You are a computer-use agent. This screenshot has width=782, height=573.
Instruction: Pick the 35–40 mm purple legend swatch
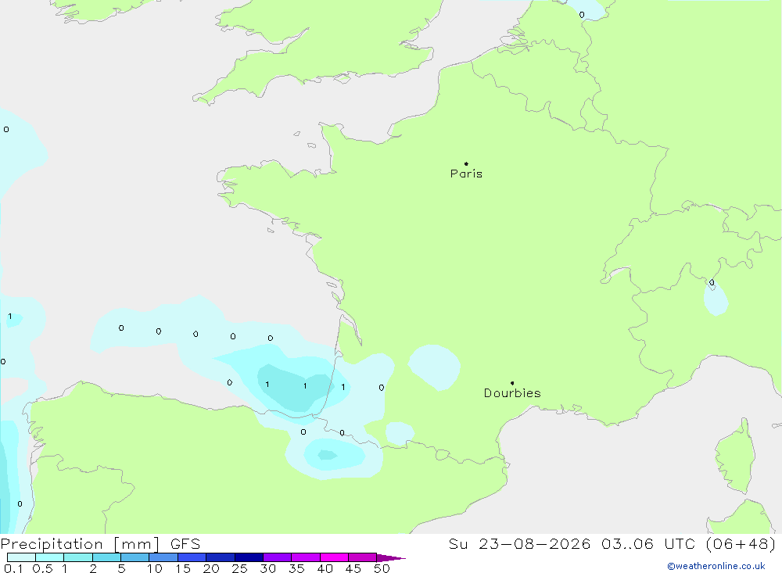(x=306, y=557)
